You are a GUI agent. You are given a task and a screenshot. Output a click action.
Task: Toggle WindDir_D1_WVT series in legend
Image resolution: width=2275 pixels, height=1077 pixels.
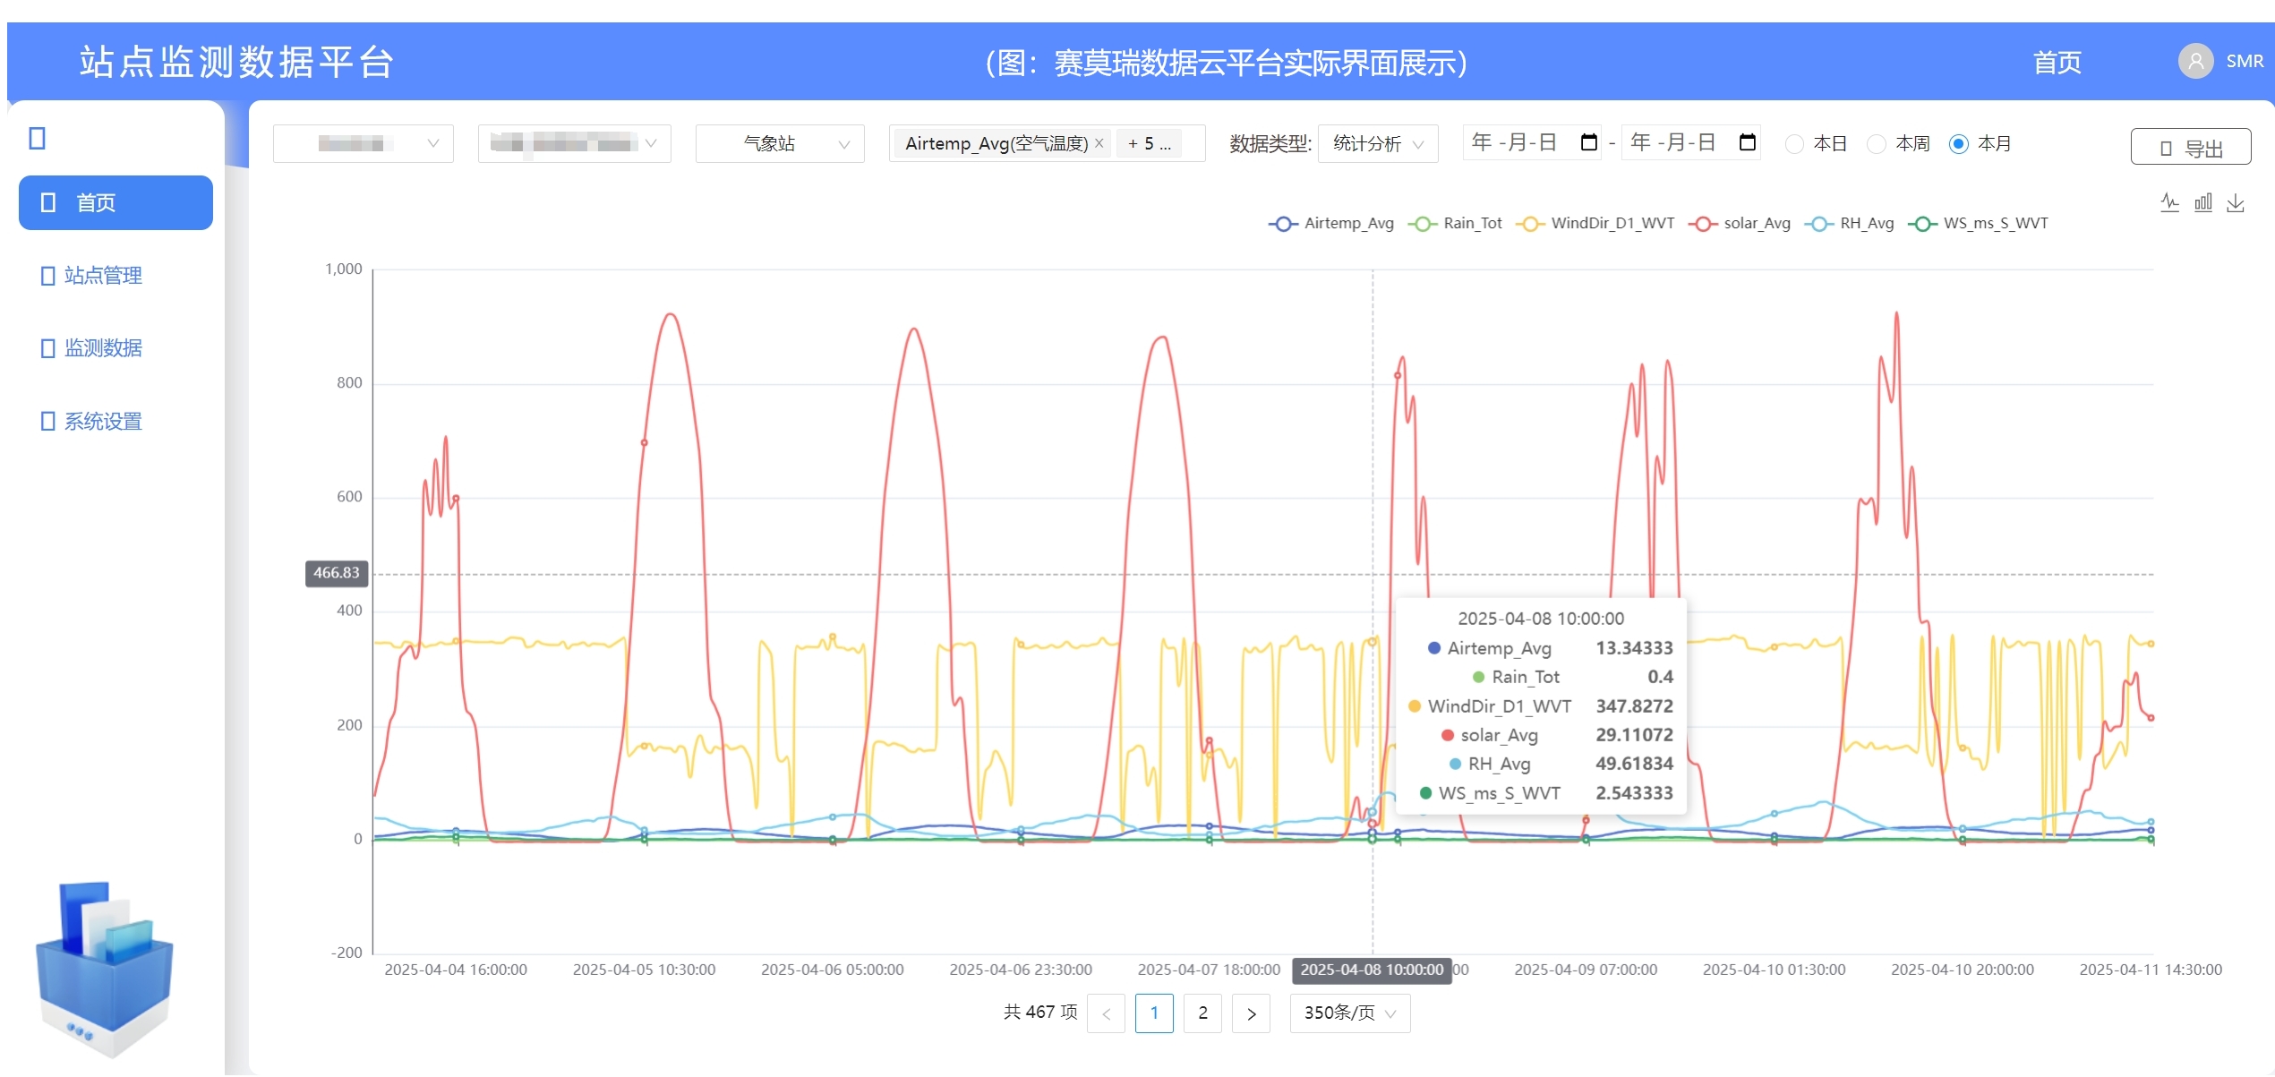click(1595, 224)
